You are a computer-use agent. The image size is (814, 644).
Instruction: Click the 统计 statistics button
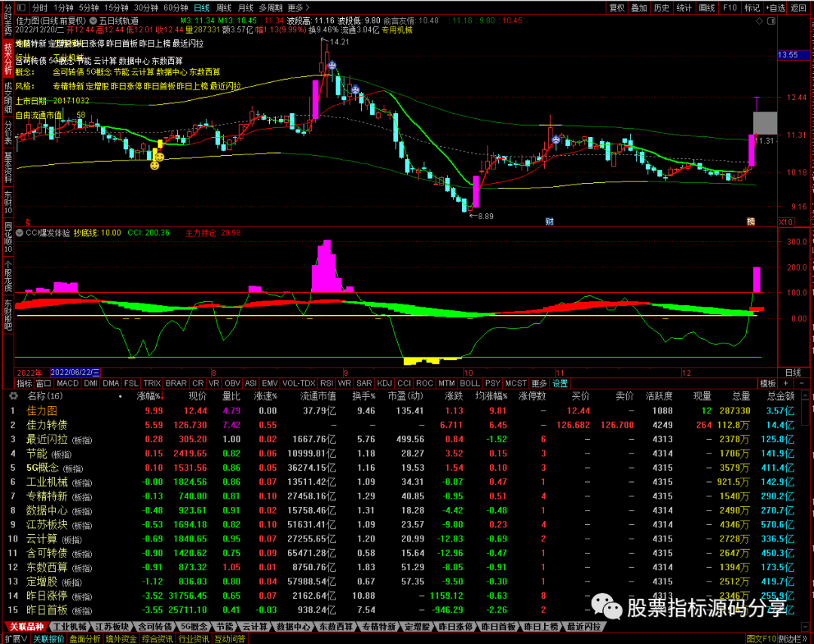tap(684, 8)
